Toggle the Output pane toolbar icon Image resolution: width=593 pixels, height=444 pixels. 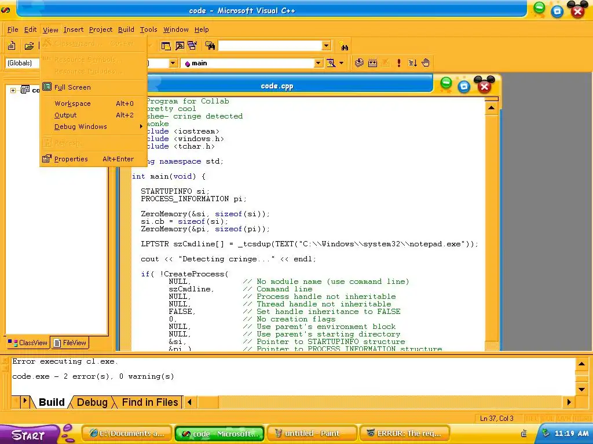(180, 46)
